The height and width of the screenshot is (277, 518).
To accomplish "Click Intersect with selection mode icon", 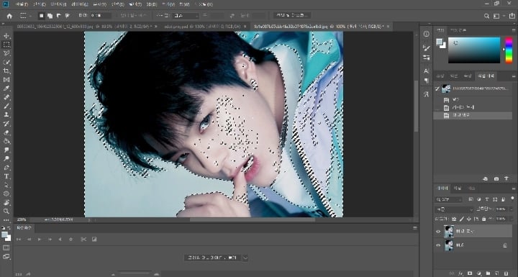I will pyautogui.click(x=68, y=16).
